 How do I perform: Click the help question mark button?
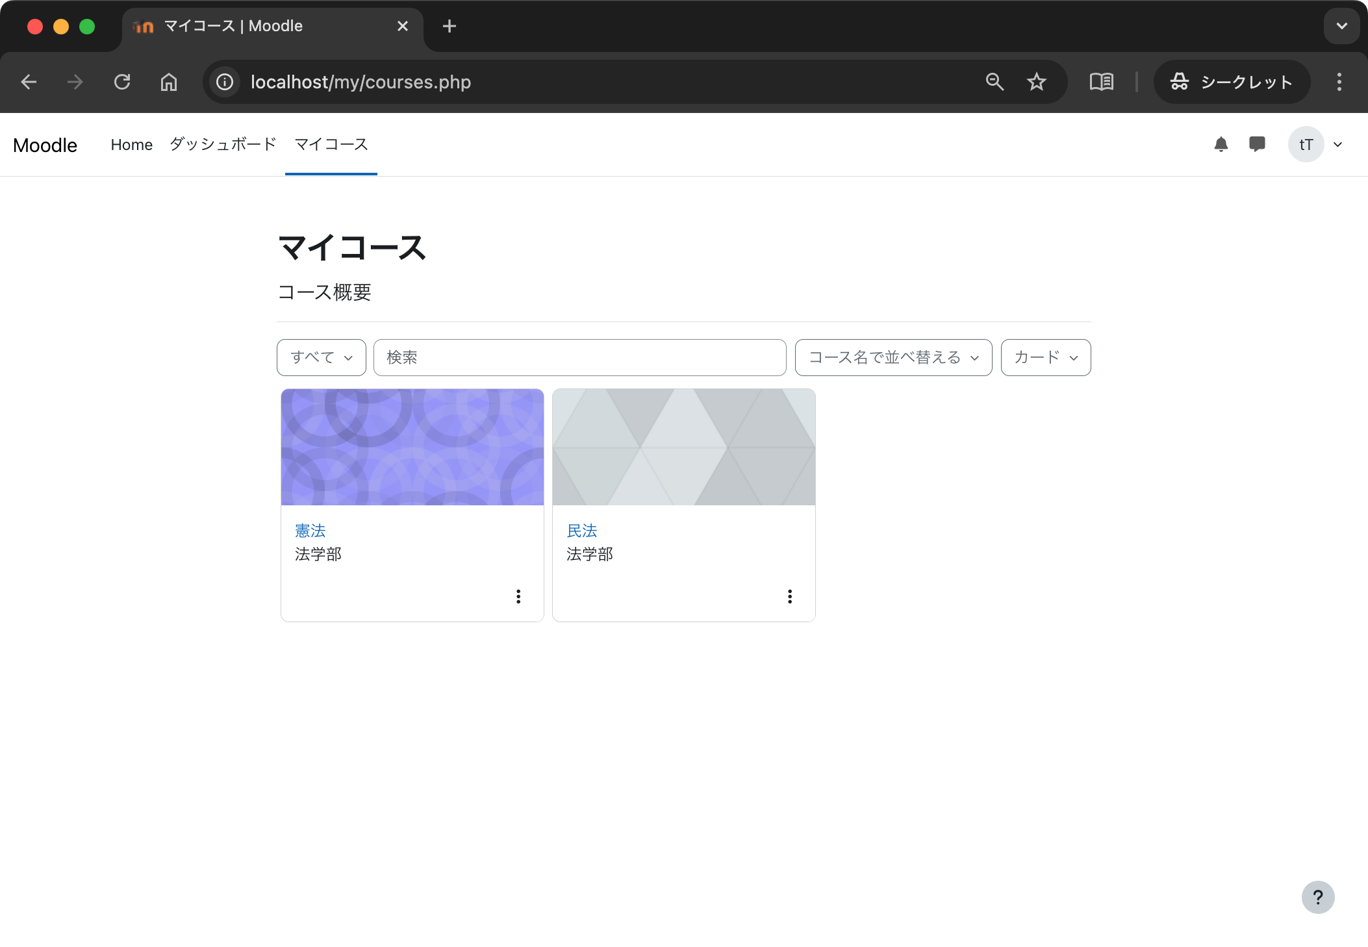(x=1317, y=897)
